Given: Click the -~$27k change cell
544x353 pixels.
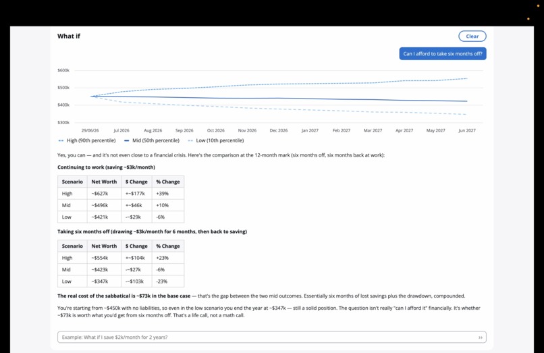Looking at the screenshot, I should [136, 270].
